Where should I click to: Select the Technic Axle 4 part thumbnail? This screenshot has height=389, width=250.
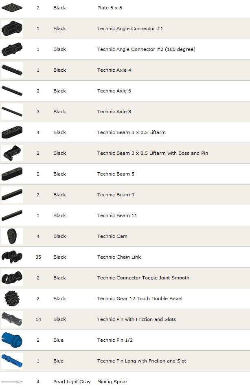pyautogui.click(x=12, y=70)
